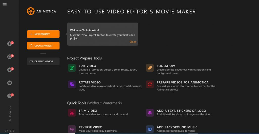Click 'Create a photo slideshow' description

pos(184,71)
